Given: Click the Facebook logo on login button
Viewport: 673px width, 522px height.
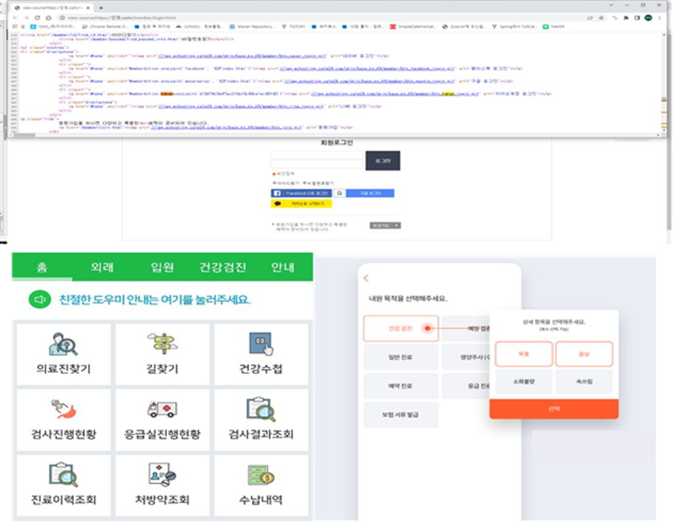Looking at the screenshot, I should [277, 193].
